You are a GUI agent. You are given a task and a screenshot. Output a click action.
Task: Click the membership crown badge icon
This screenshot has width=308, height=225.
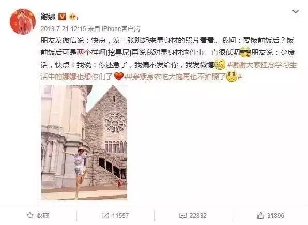74,17
